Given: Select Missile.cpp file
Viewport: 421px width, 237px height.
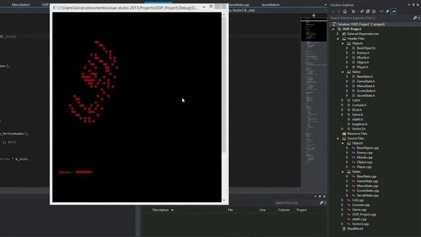Looking at the screenshot, I should point(364,157).
